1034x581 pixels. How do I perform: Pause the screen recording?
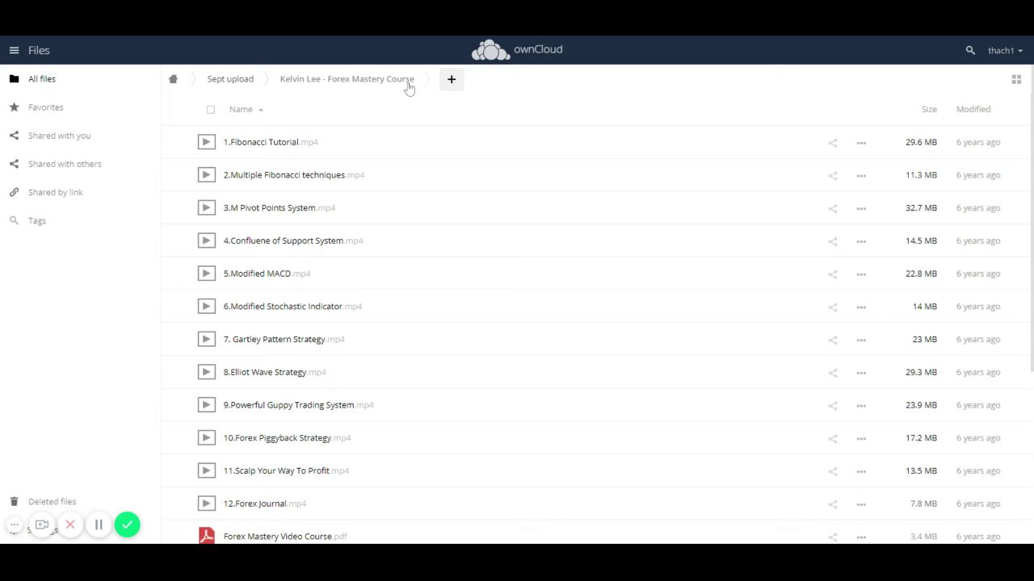tap(99, 525)
